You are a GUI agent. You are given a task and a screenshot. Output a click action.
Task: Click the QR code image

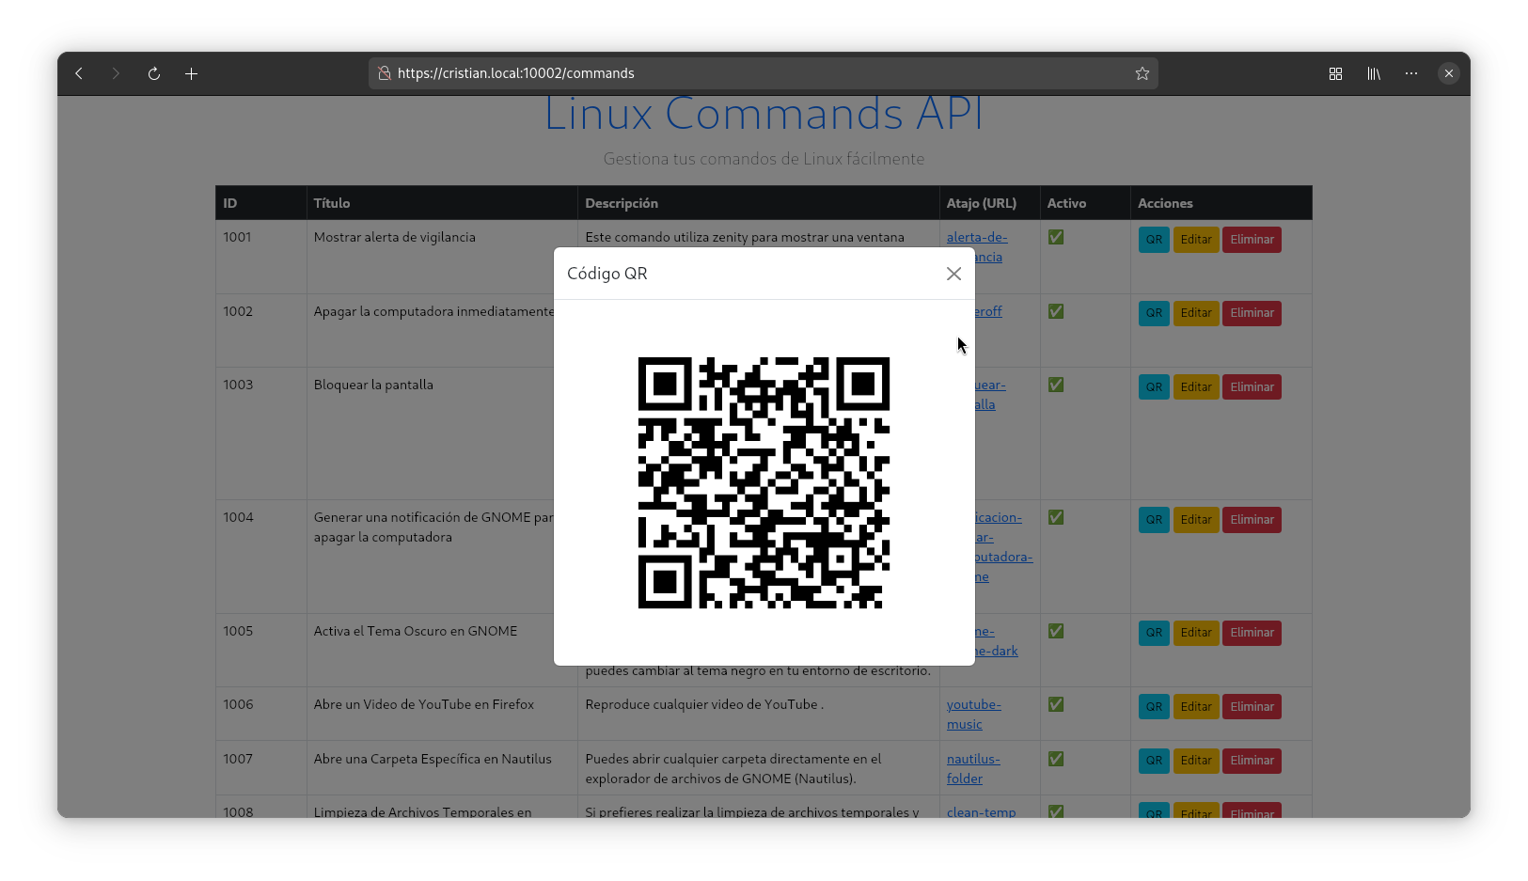[x=764, y=482]
